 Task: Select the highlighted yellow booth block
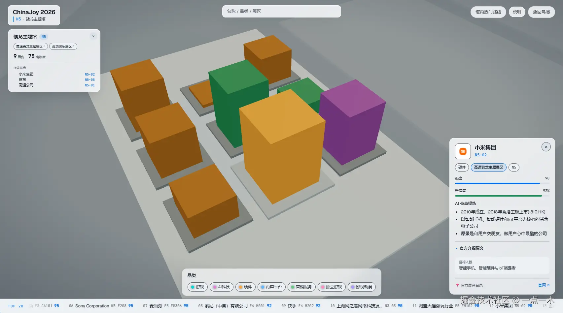coord(282,147)
